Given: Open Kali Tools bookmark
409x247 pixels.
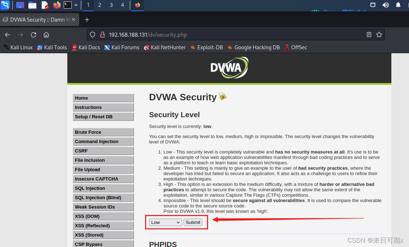Looking at the screenshot, I should pyautogui.click(x=52, y=47).
